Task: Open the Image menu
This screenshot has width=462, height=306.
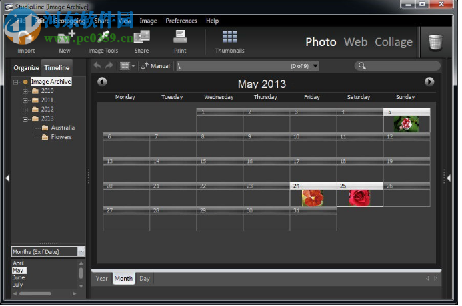Action: pyautogui.click(x=148, y=21)
